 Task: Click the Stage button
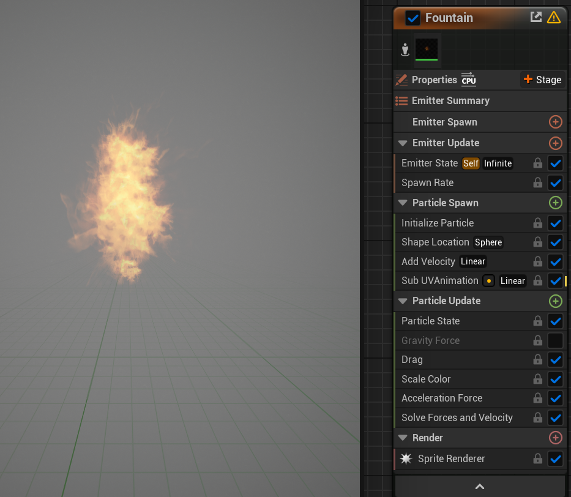point(542,80)
